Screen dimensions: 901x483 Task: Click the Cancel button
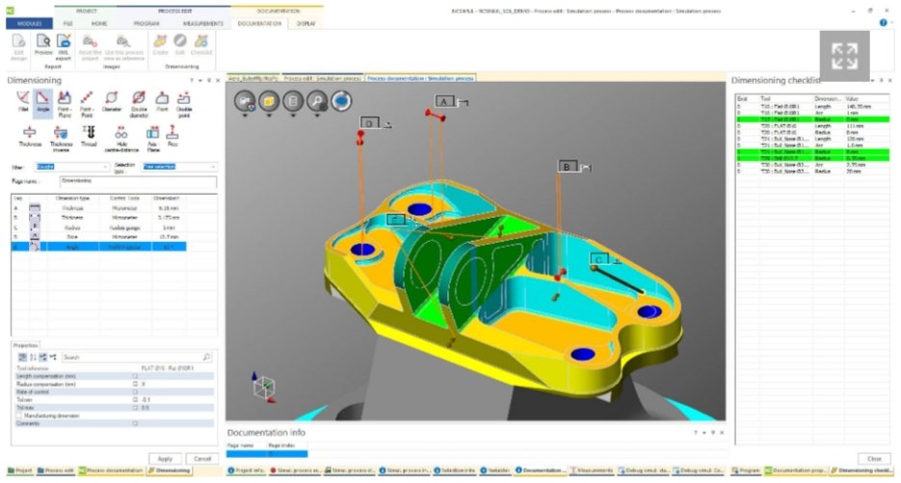tap(202, 459)
